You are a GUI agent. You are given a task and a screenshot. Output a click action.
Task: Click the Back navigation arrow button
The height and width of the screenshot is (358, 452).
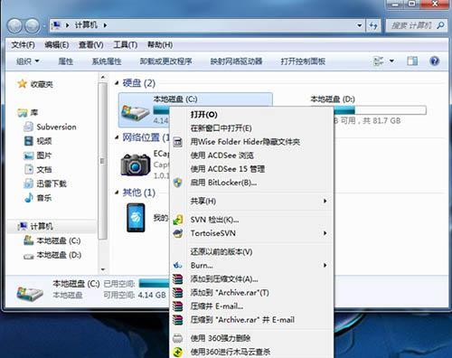pos(14,25)
